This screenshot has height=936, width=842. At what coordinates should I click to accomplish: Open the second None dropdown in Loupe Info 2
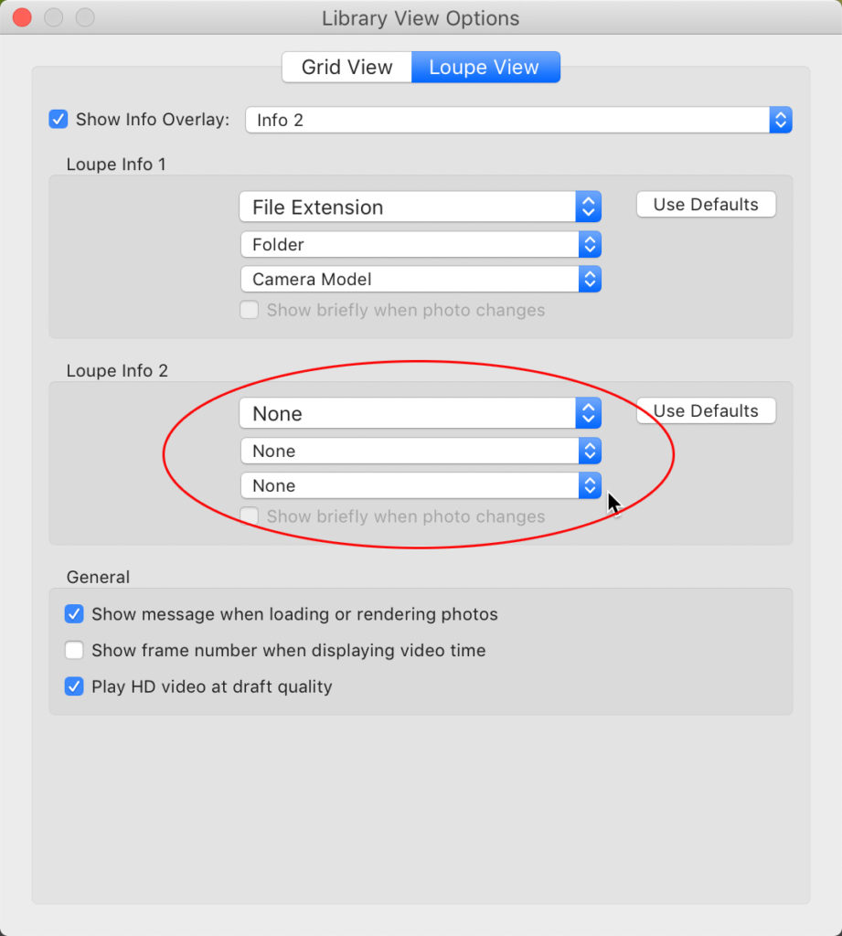click(x=420, y=452)
